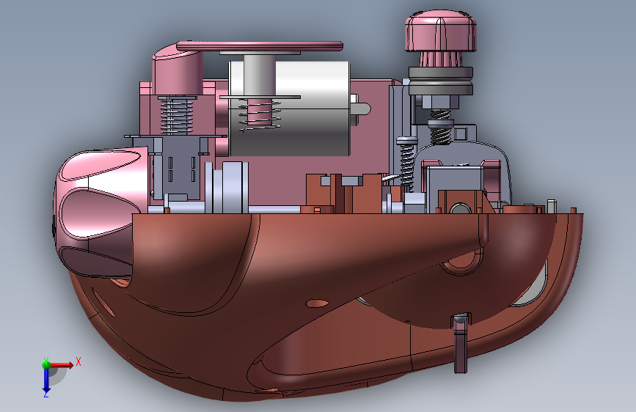Select the dark gray grooved pulley under knob

(x=440, y=81)
